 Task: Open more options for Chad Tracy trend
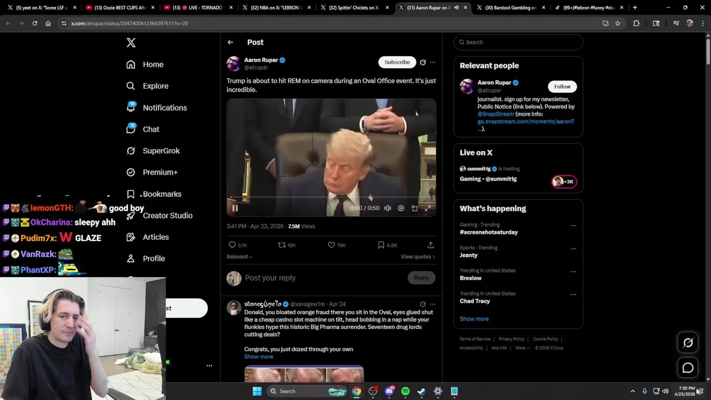pyautogui.click(x=573, y=294)
